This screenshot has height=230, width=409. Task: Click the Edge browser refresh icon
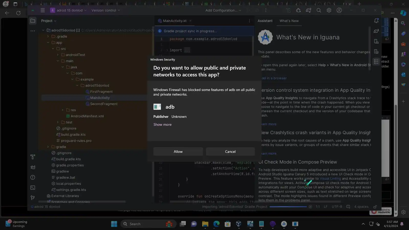[x=18, y=13]
